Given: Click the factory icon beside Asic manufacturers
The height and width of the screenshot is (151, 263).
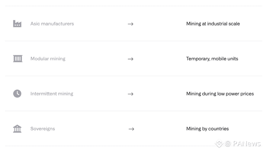Looking at the screenshot, I should pos(17,23).
